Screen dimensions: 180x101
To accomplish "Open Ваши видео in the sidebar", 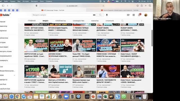I will pos(4,47).
